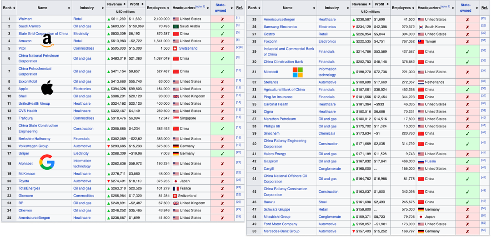
Task: Click the Japan flag in the Mitsubishi Group row
Action: (x=421, y=217)
